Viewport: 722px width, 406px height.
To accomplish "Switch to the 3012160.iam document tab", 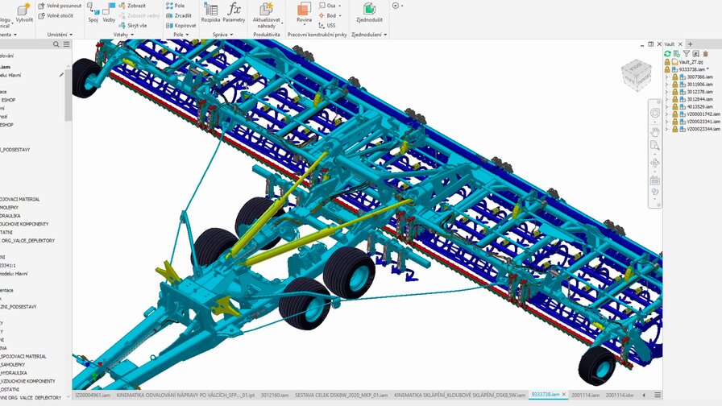I will 276,396.
